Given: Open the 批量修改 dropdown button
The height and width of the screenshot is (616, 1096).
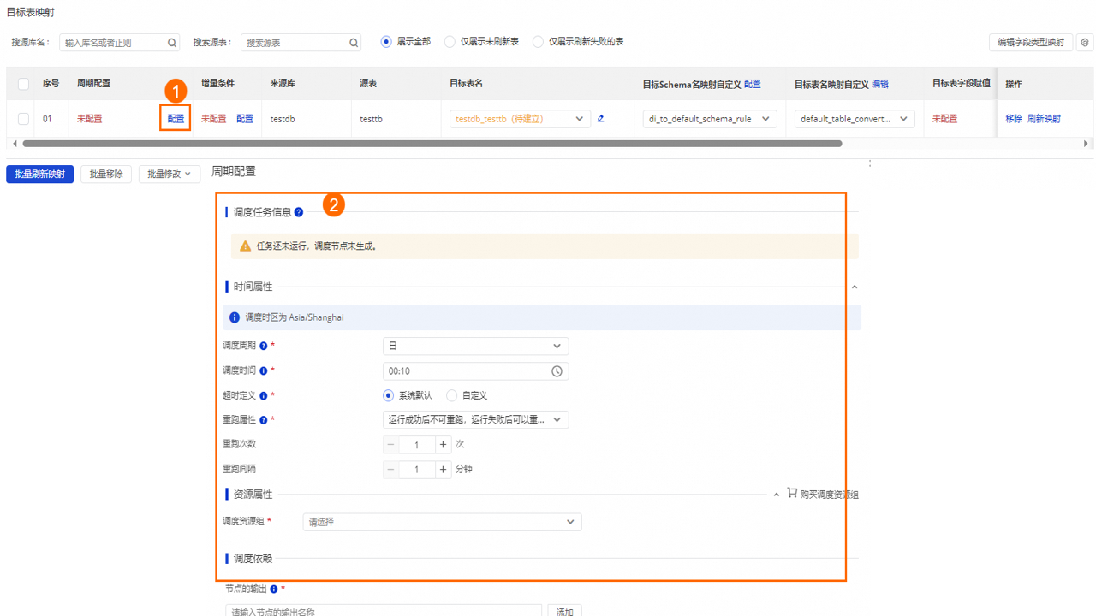Looking at the screenshot, I should pyautogui.click(x=170, y=175).
